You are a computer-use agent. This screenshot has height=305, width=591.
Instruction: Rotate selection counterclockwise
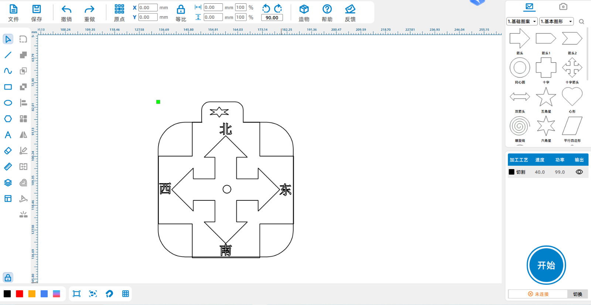tap(266, 8)
